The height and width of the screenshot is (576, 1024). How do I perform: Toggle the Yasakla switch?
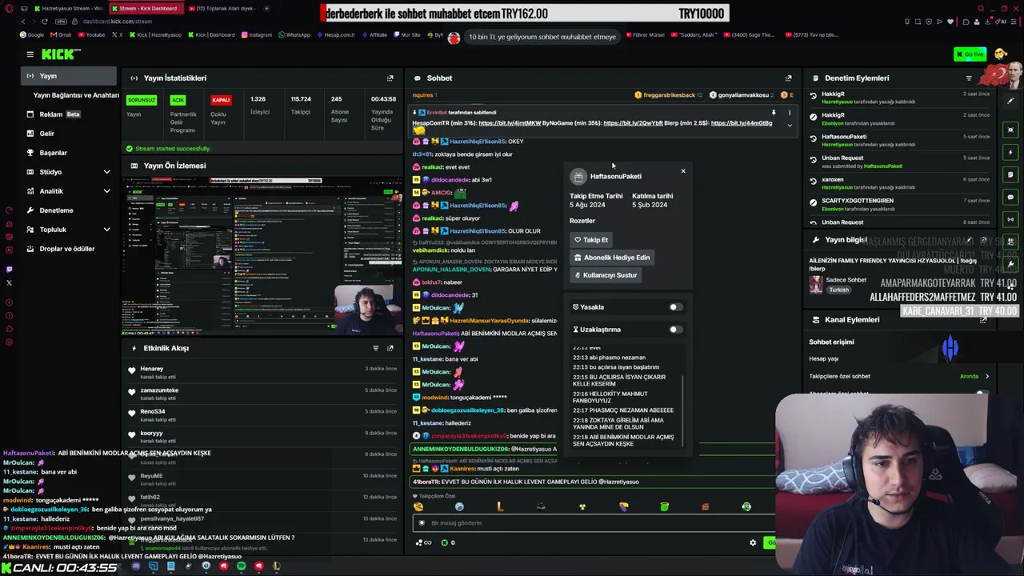(675, 307)
